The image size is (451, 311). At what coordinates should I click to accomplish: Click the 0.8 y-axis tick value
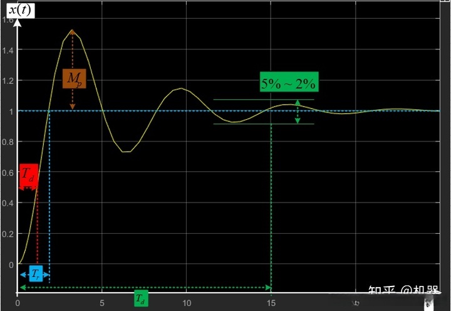8,142
